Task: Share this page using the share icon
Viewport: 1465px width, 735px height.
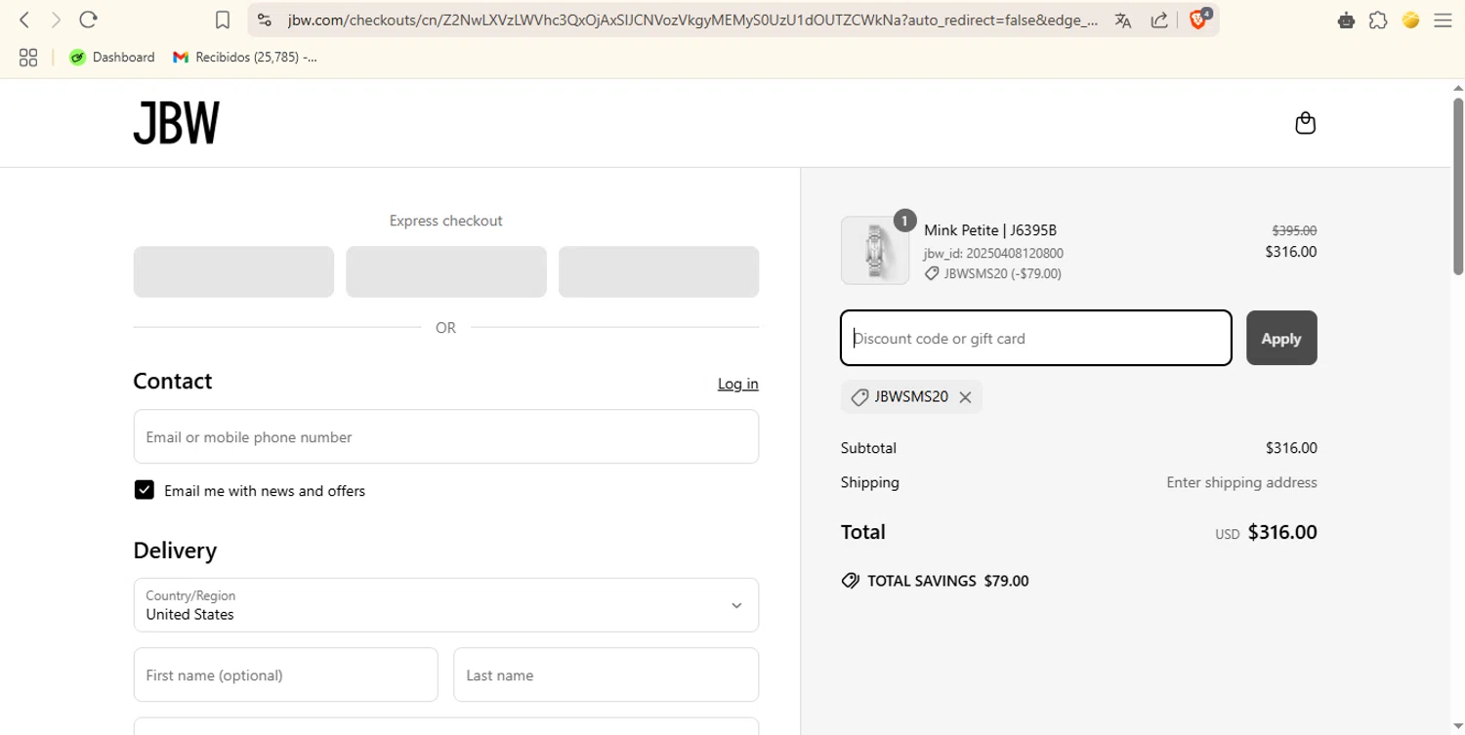Action: [x=1159, y=20]
